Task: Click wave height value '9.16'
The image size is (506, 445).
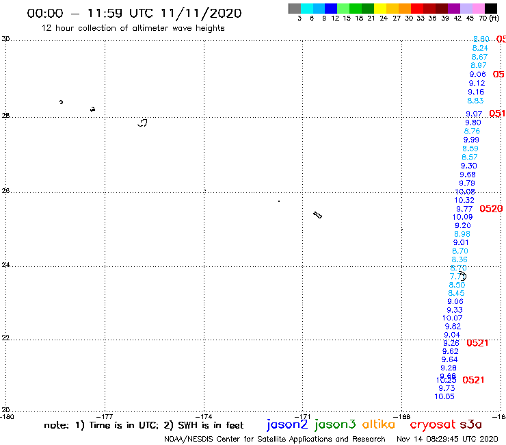Action: 476,92
